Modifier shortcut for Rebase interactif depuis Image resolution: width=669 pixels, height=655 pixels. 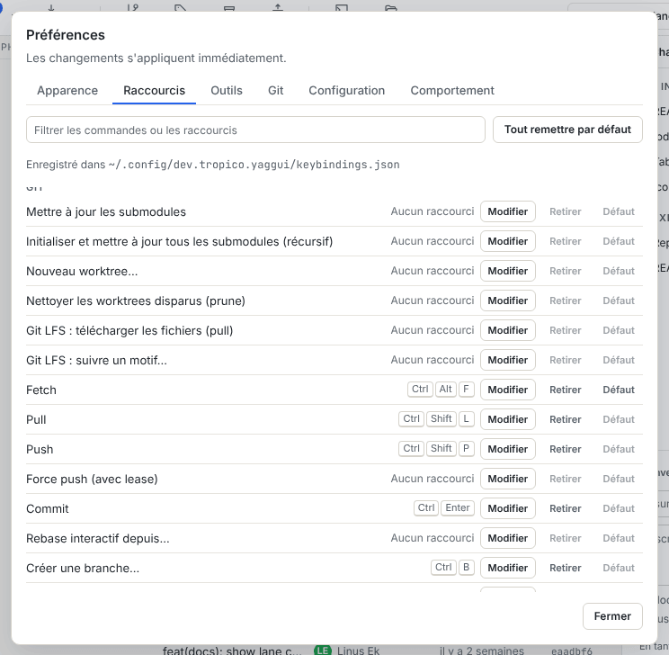click(x=508, y=538)
